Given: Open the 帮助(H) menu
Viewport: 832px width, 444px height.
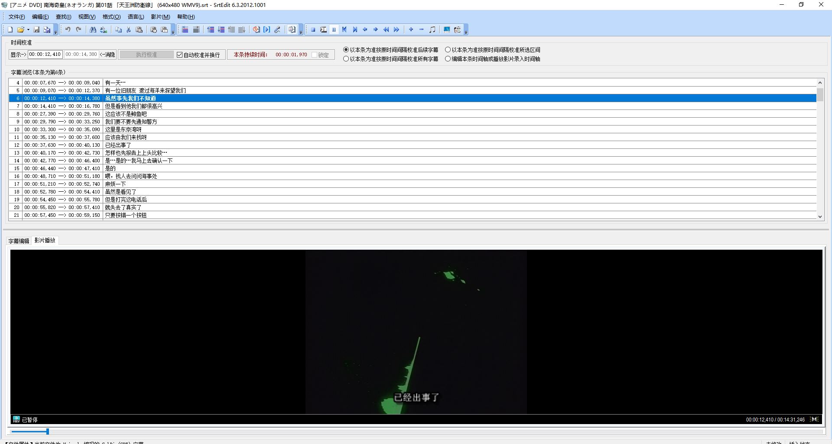Looking at the screenshot, I should point(186,16).
